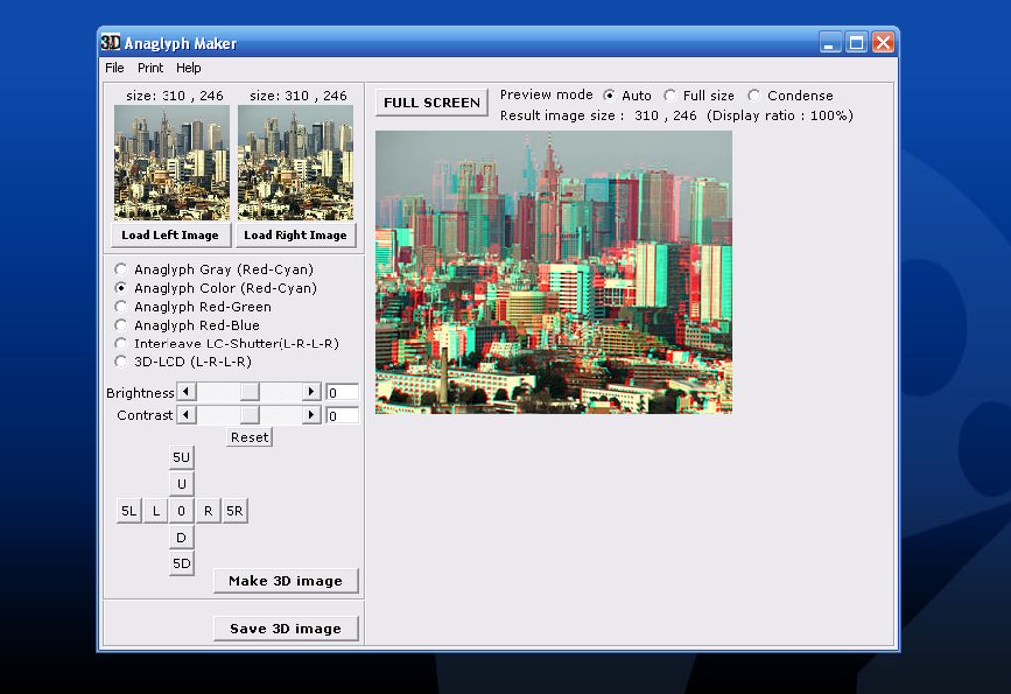1011x694 pixels.
Task: Click the anaglyph preview image
Action: [x=554, y=271]
